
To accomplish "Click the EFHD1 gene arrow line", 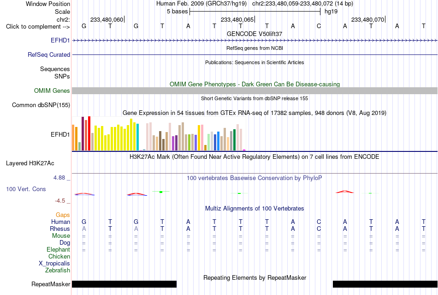I will 255,41.
